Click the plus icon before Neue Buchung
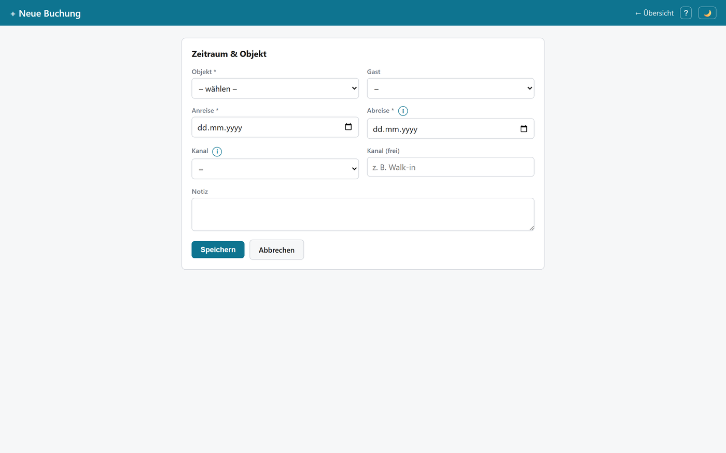Screen dimensions: 726x453 point(13,14)
